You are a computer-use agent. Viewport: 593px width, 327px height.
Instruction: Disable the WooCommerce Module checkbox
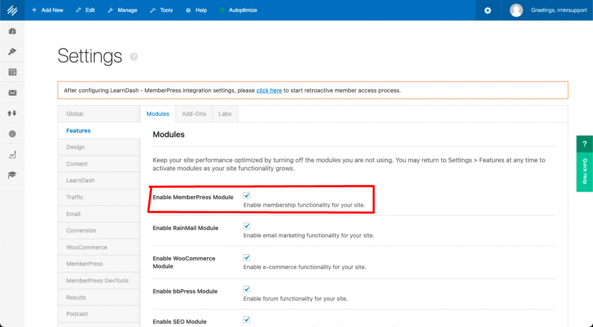(247, 258)
